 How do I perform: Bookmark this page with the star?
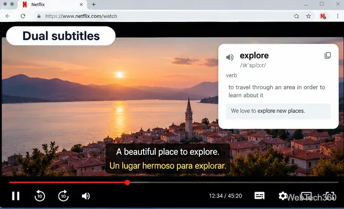click(308, 16)
